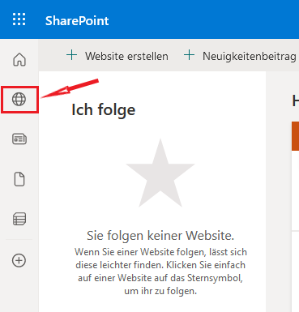Viewport: 299px width, 312px height.
Task: Select the Website erstellen command label
Action: click(x=126, y=56)
